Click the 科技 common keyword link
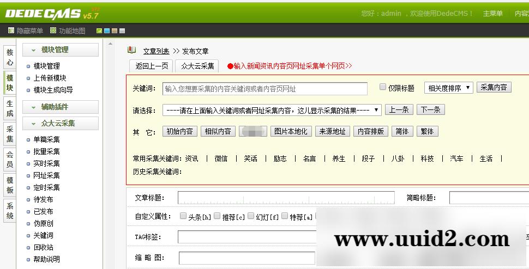The image size is (529, 269). pos(427,158)
